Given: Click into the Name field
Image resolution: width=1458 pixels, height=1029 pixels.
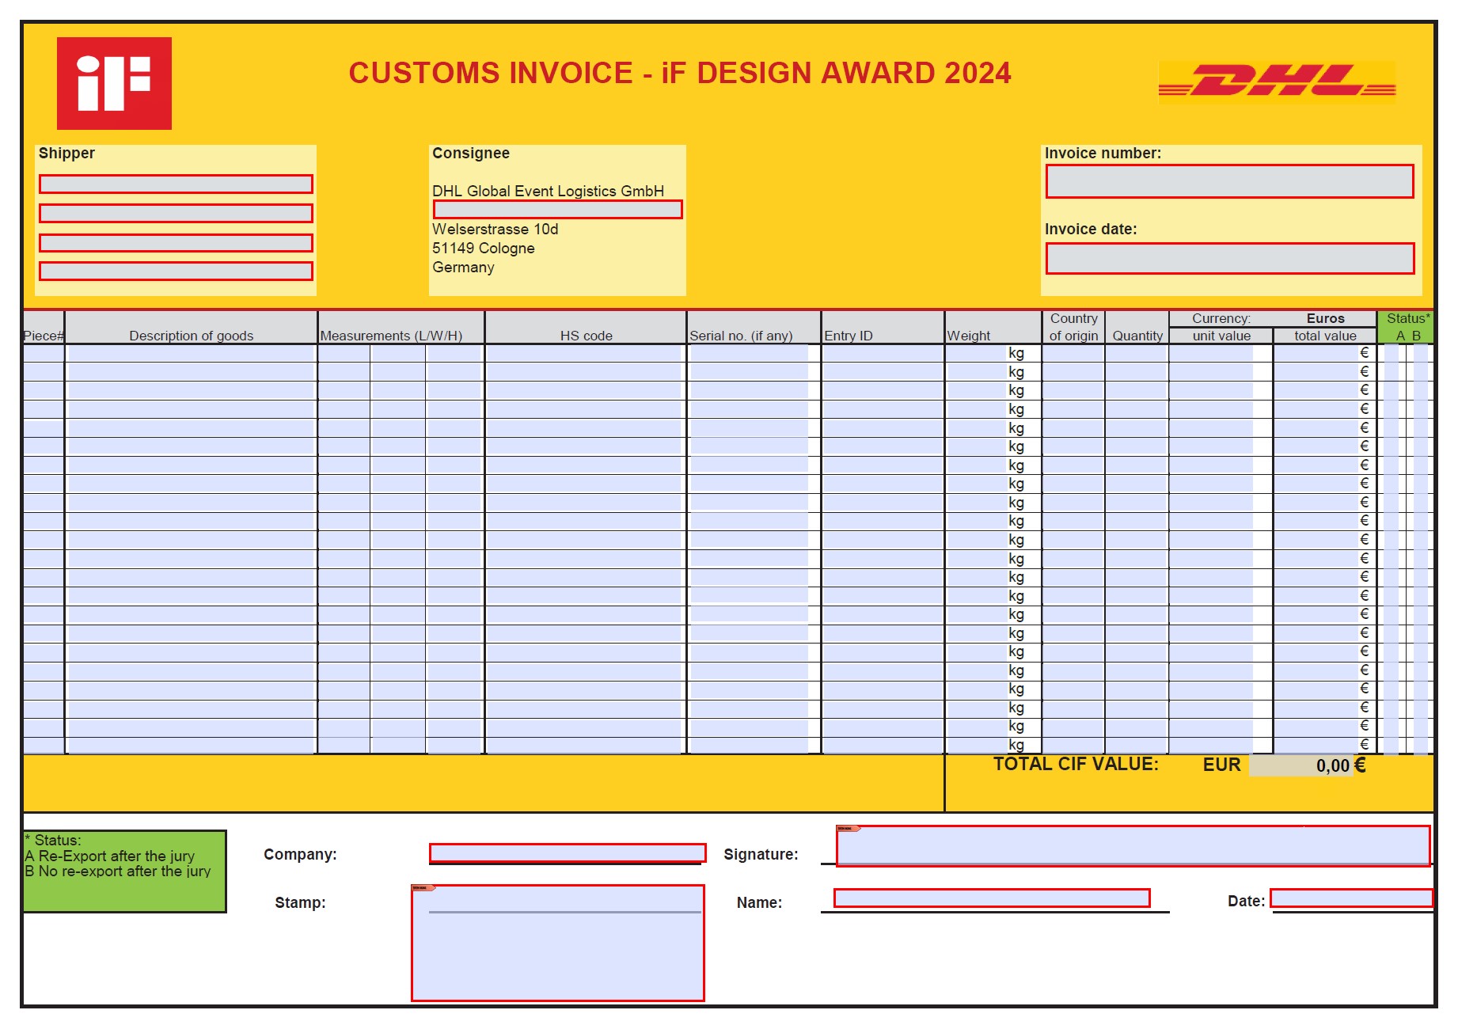Looking at the screenshot, I should [992, 898].
